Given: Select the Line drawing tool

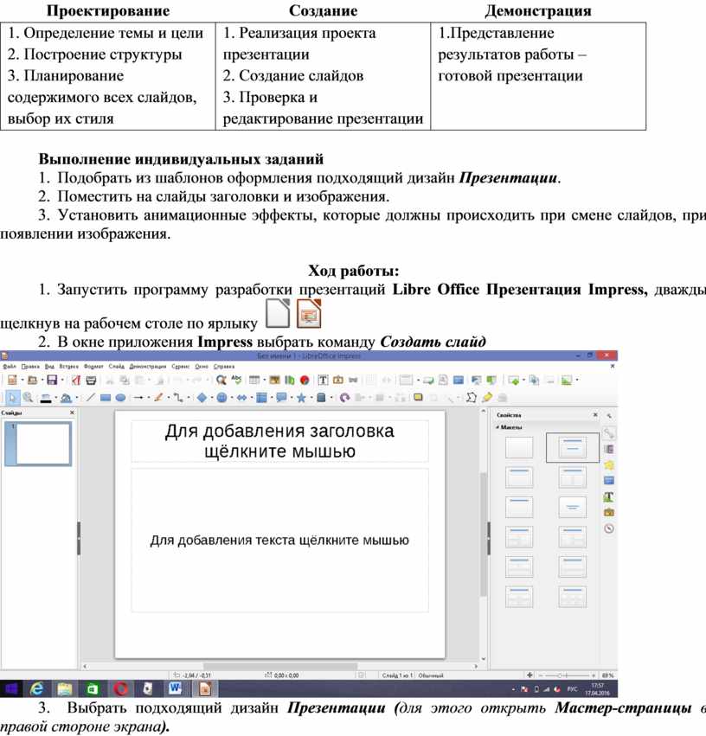Looking at the screenshot, I should (x=91, y=398).
